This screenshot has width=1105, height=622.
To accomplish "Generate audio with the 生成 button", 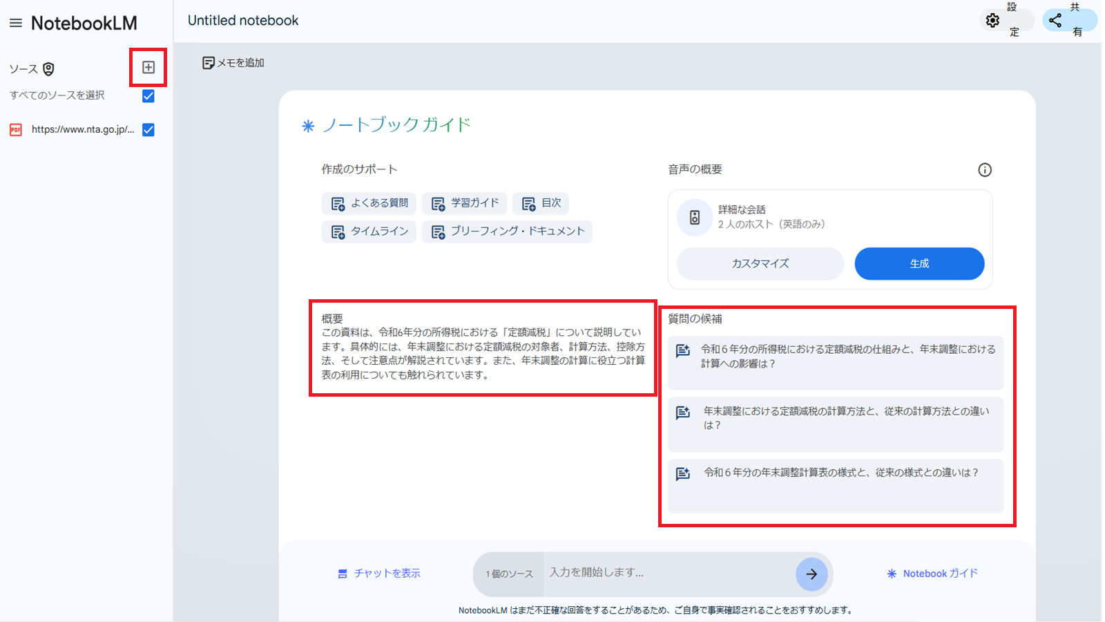I will point(919,263).
